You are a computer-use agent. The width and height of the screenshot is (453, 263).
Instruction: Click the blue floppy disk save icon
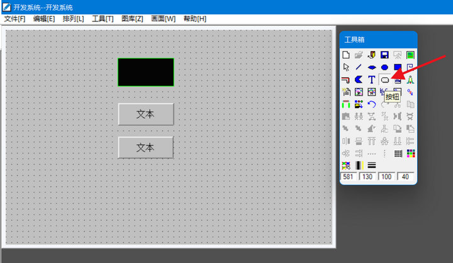pos(384,55)
